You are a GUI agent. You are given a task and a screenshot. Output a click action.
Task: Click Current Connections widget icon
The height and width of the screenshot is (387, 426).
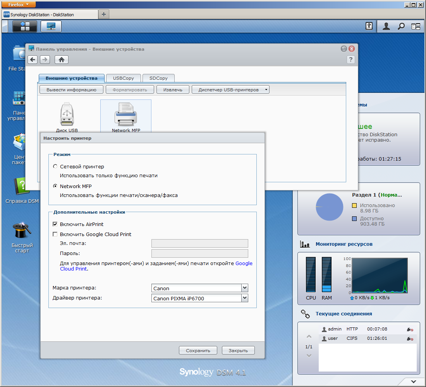(x=306, y=314)
